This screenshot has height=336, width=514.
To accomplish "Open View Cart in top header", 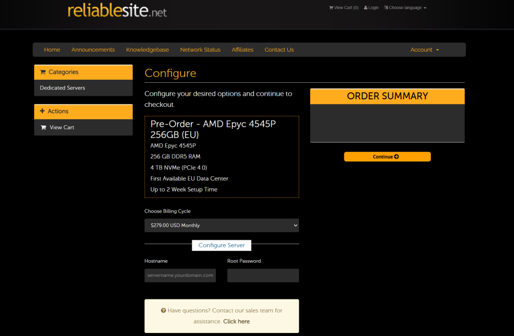I will point(344,8).
